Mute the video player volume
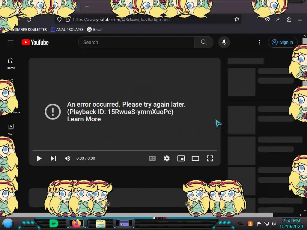The width and height of the screenshot is (307, 230). pyautogui.click(x=67, y=158)
